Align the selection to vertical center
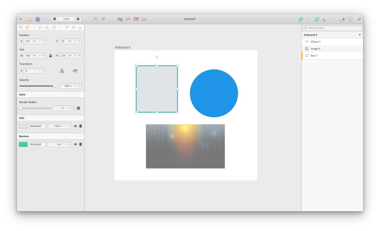 point(73,27)
